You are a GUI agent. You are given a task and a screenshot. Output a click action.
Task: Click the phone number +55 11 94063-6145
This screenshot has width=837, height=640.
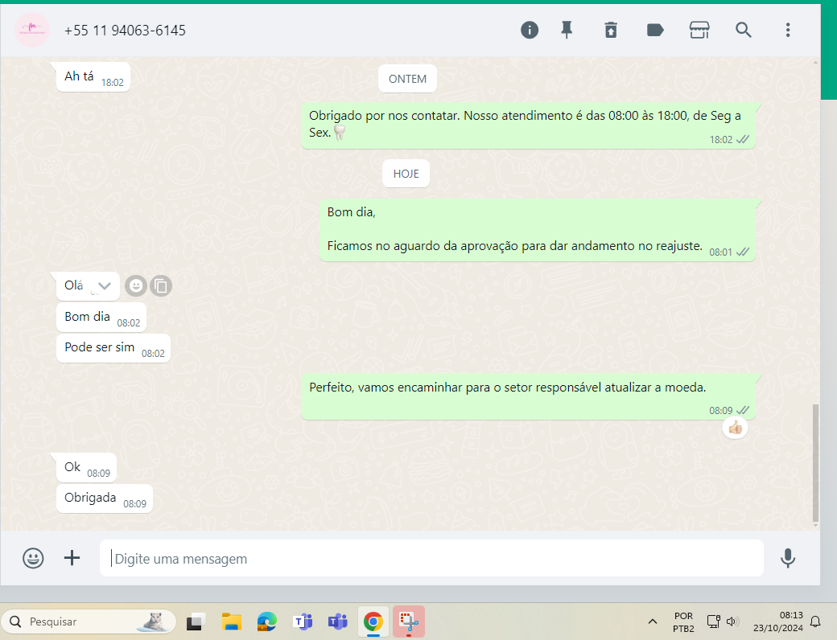point(125,31)
